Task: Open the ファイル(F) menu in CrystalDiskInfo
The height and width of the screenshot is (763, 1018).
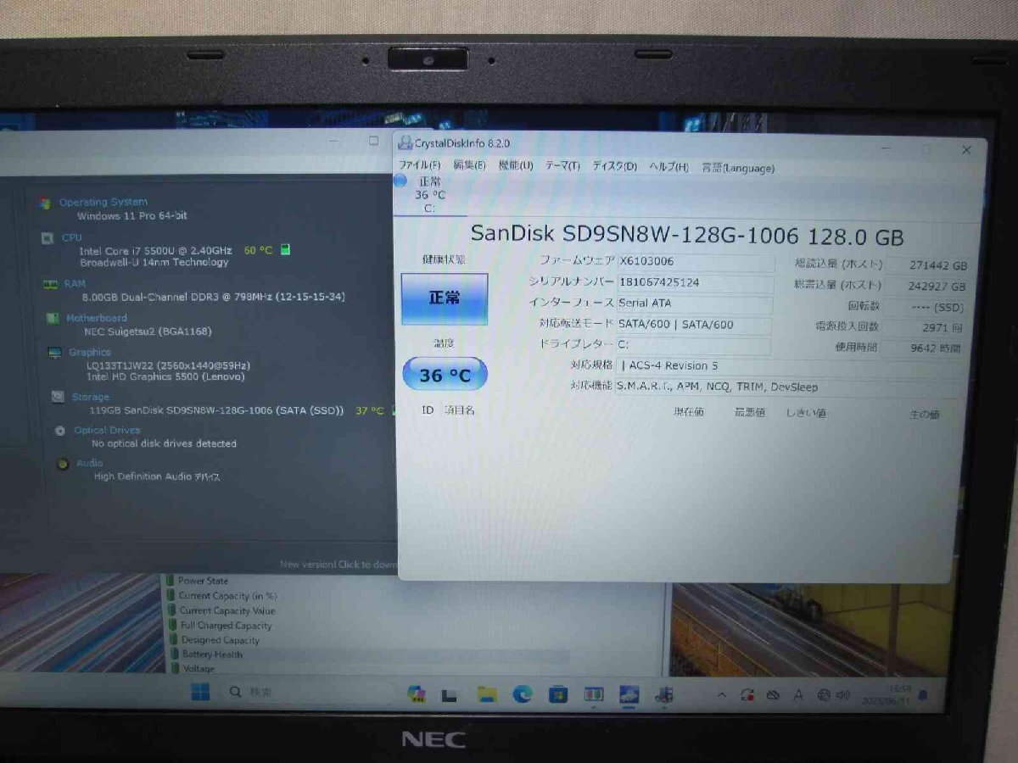Action: click(420, 165)
